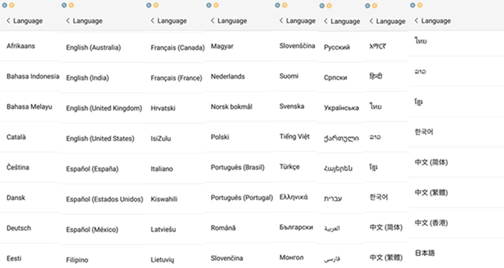Choose Українська from the list
Image resolution: width=504 pixels, height=268 pixels.
click(341, 108)
